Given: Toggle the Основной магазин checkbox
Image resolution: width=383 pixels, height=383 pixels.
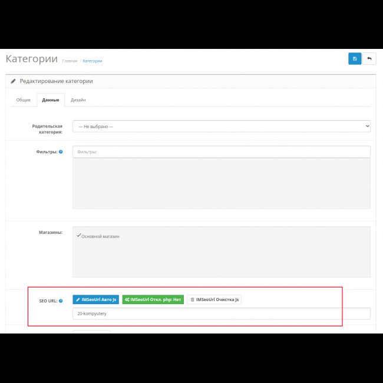Looking at the screenshot, I should click(79, 236).
